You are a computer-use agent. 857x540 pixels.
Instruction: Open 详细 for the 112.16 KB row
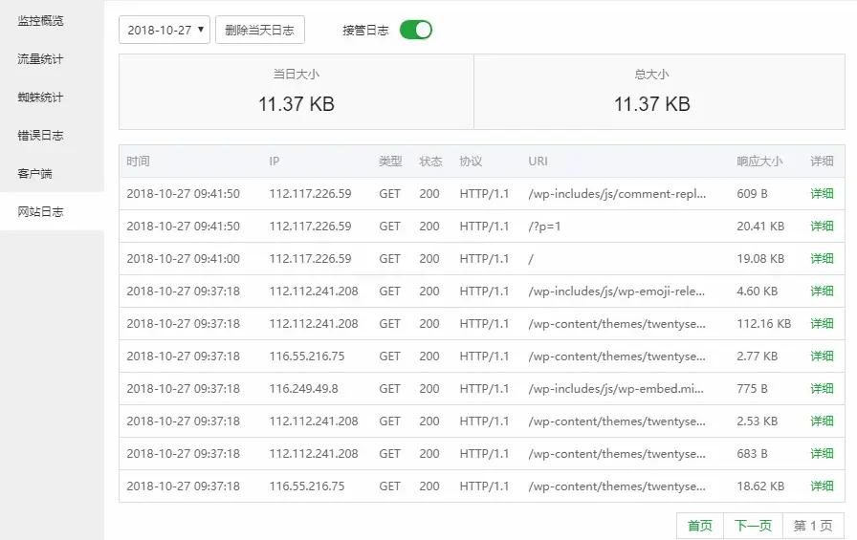tap(822, 323)
